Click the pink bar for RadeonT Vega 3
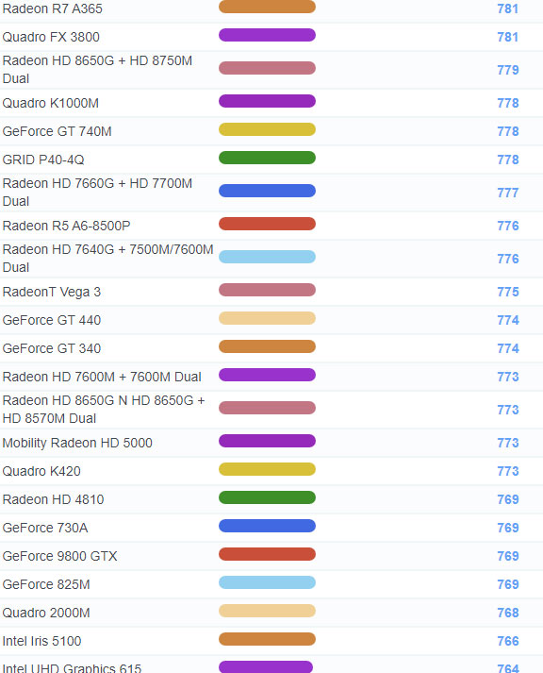543x673 pixels. tap(267, 290)
